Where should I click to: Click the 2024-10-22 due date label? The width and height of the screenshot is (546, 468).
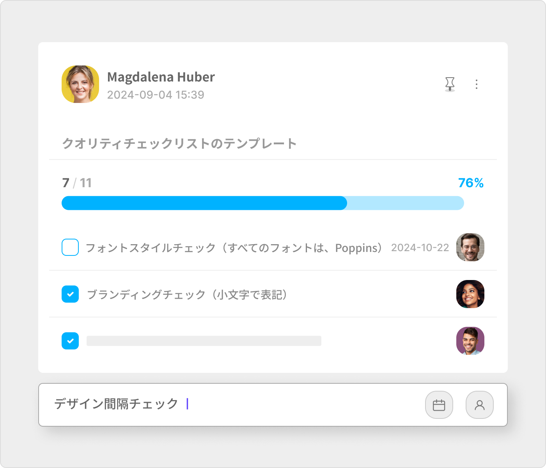coord(420,248)
